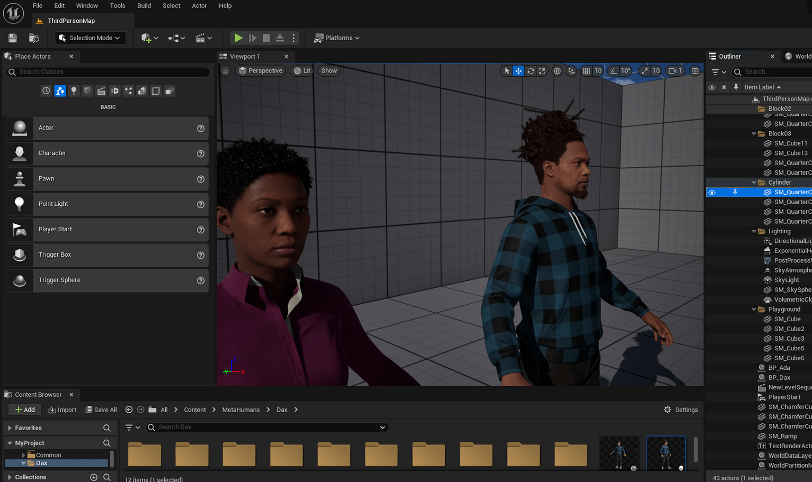Image resolution: width=812 pixels, height=482 pixels.
Task: Show the Recently Placed category in Place Actors
Action: 46,91
